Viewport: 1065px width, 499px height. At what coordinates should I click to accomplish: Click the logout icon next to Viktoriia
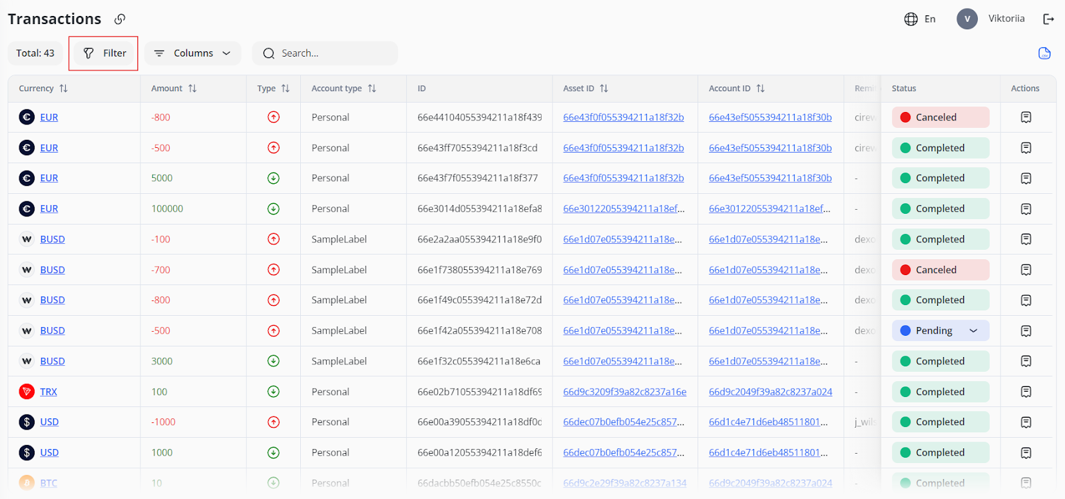(x=1048, y=19)
